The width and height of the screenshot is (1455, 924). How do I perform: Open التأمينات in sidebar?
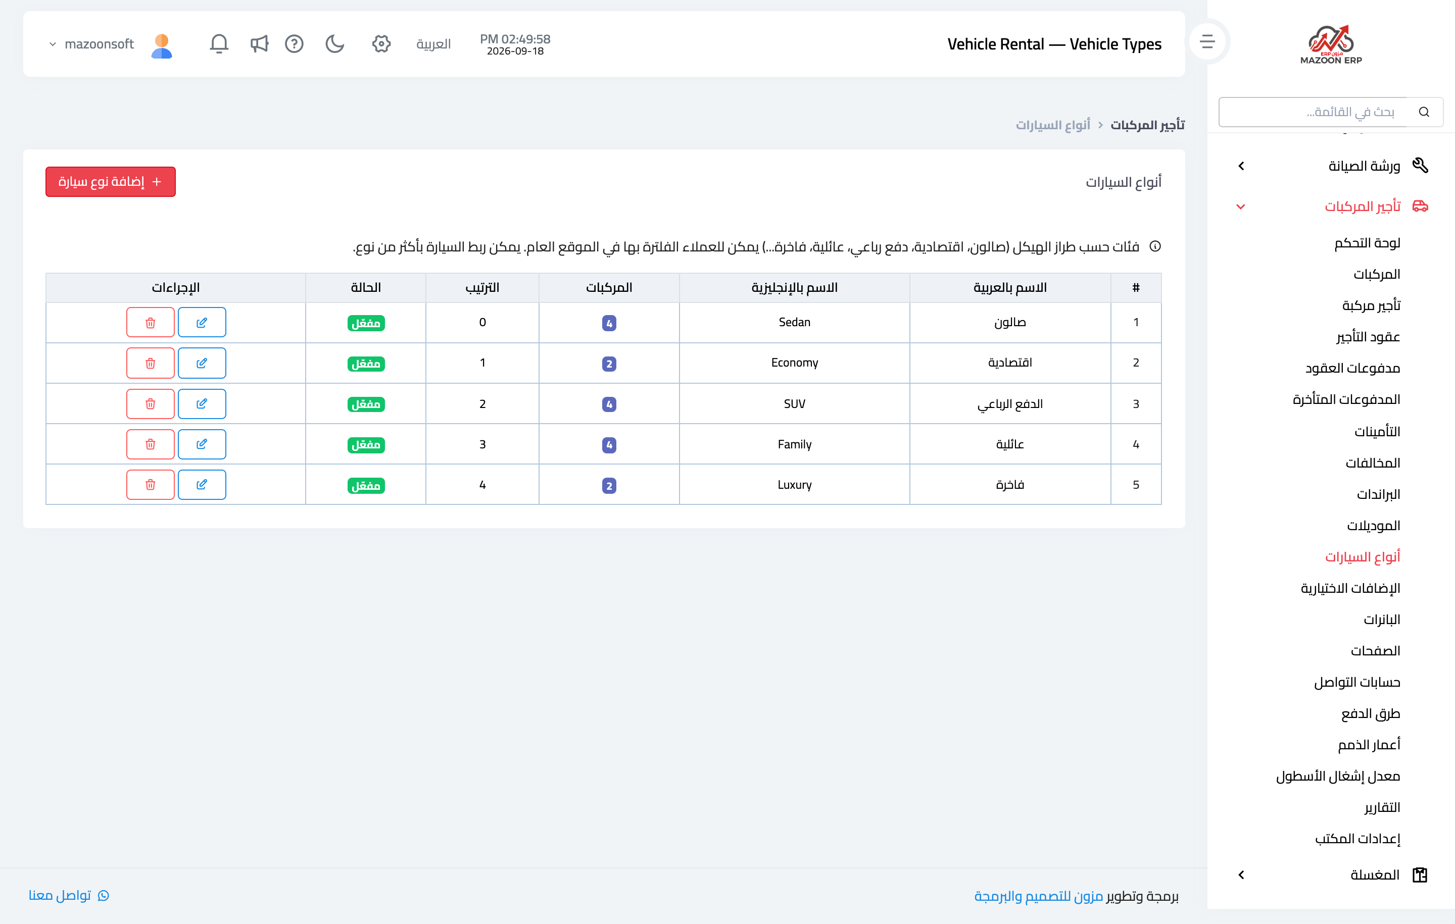point(1377,431)
